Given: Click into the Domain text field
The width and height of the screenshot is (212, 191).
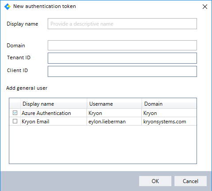Looking at the screenshot, I should click(122, 46).
